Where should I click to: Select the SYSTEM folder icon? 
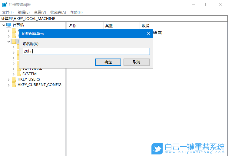click(18, 74)
